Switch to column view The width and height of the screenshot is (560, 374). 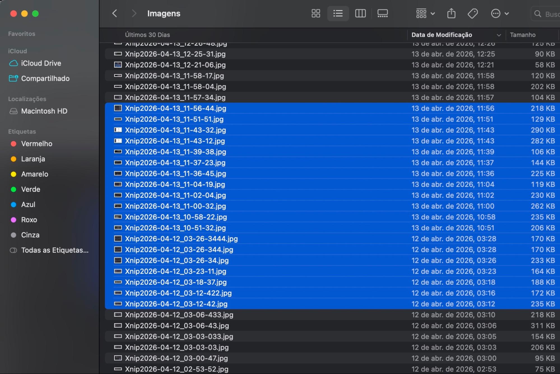(x=360, y=13)
